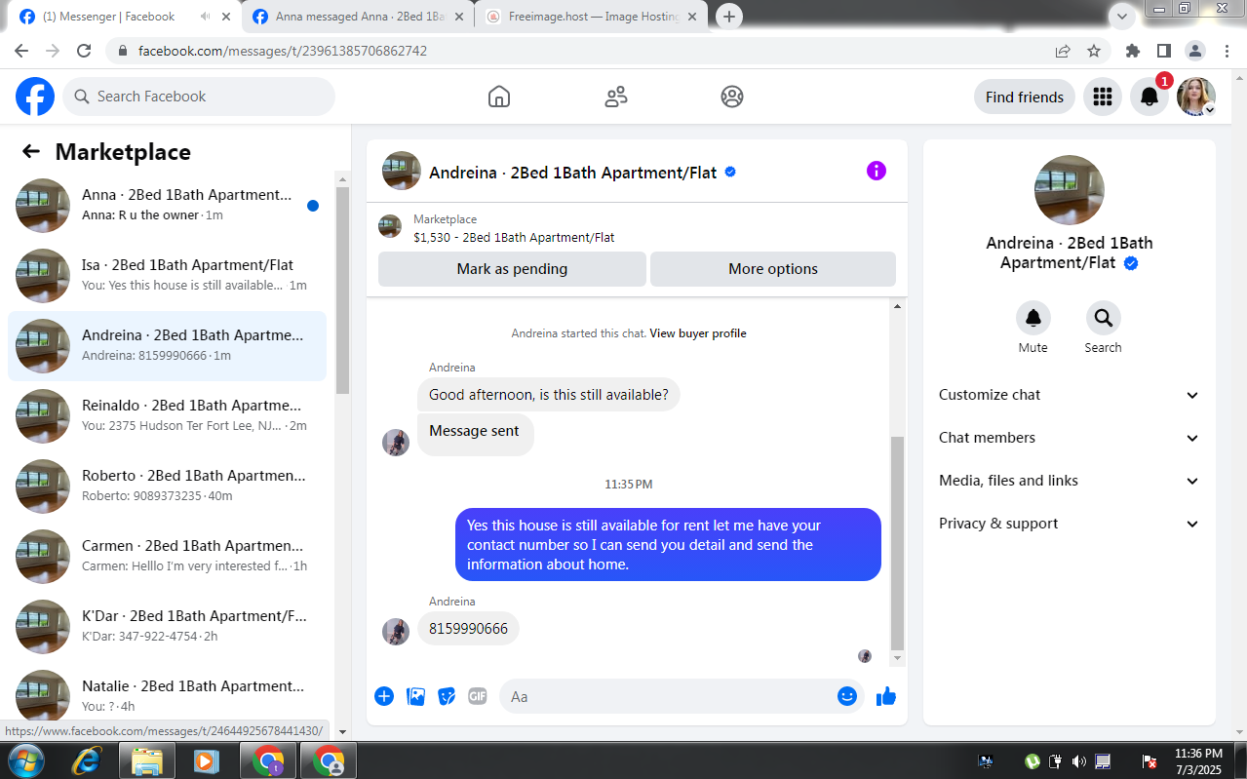Open the Facebook menu grid icon
Image resolution: width=1247 pixels, height=779 pixels.
click(x=1103, y=97)
